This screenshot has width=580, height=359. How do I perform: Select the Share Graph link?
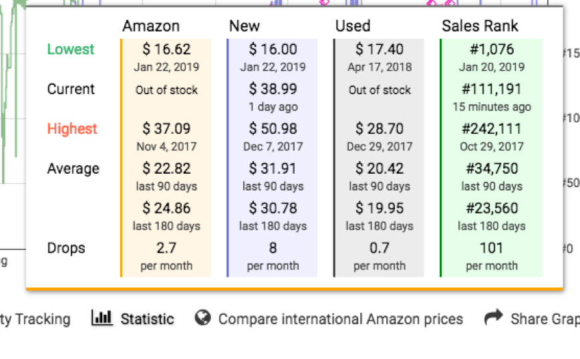(x=545, y=319)
